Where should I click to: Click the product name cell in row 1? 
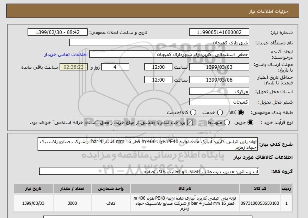185,203
